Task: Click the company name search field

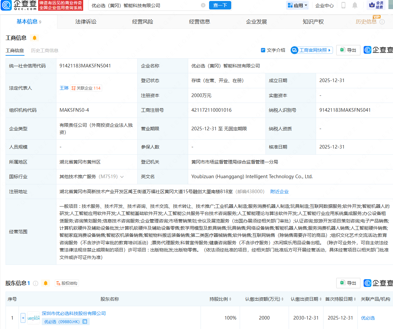Action: tap(144, 6)
